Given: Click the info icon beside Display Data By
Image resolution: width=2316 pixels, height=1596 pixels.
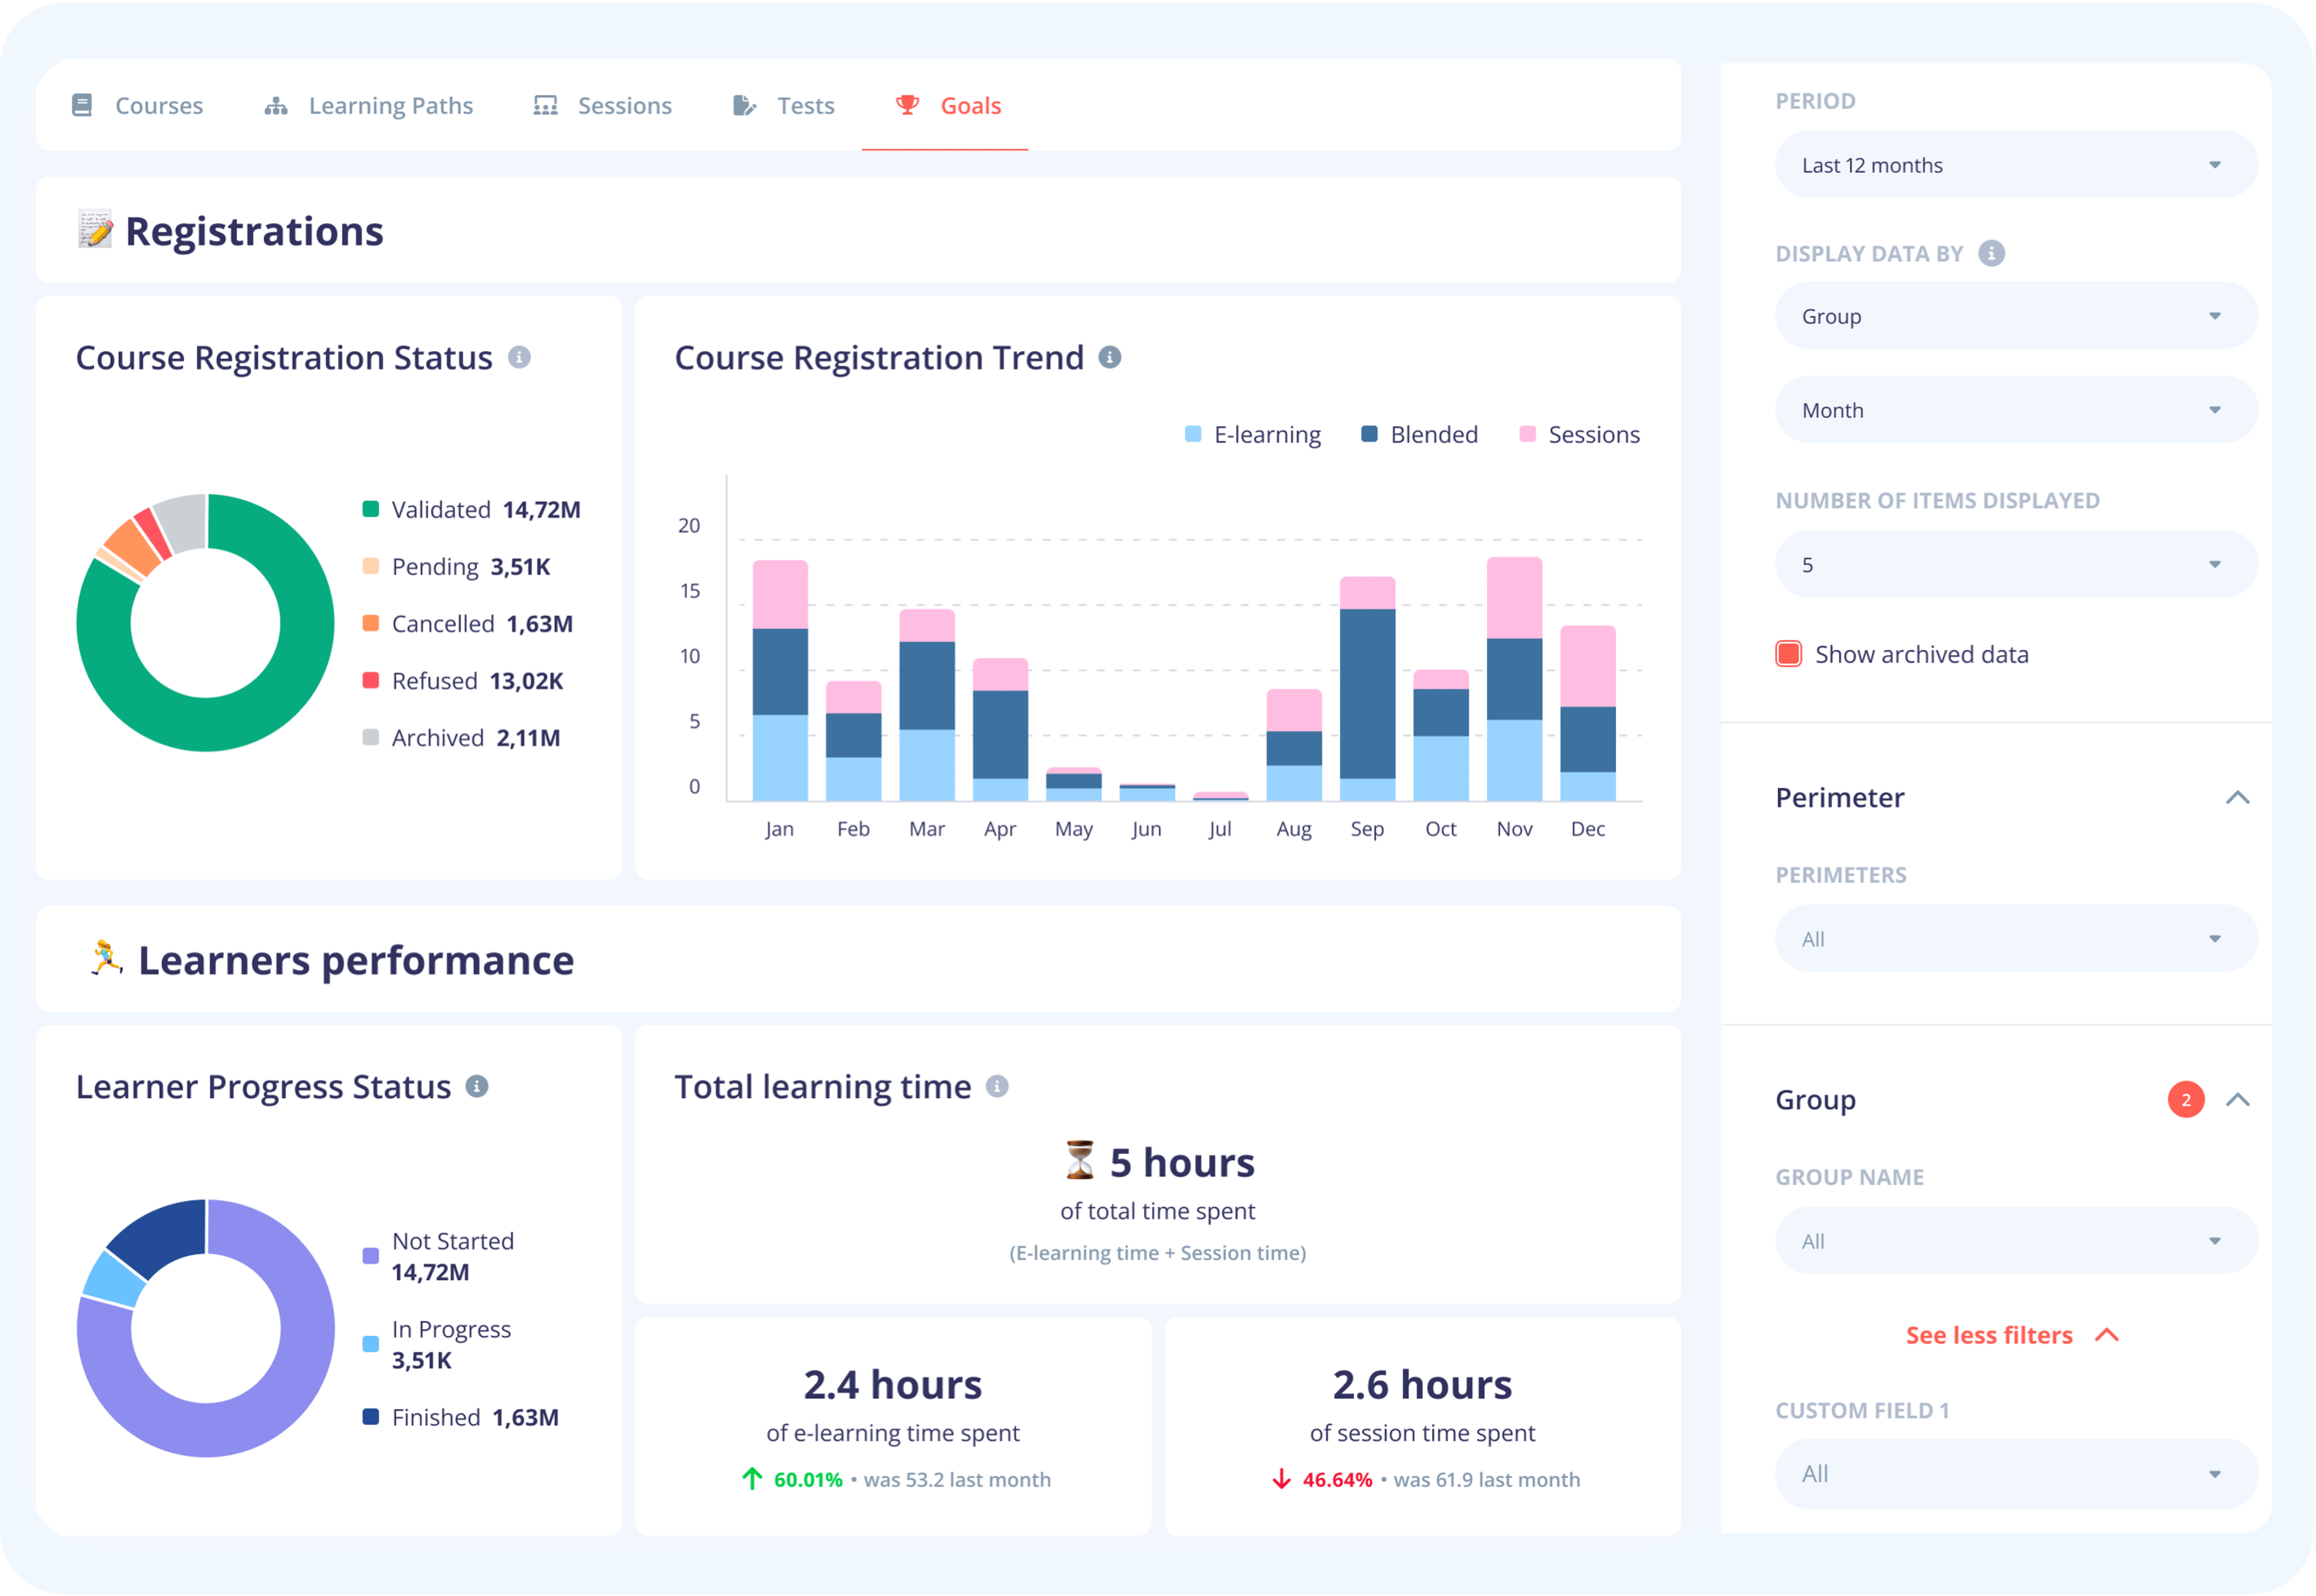Looking at the screenshot, I should tap(1991, 253).
